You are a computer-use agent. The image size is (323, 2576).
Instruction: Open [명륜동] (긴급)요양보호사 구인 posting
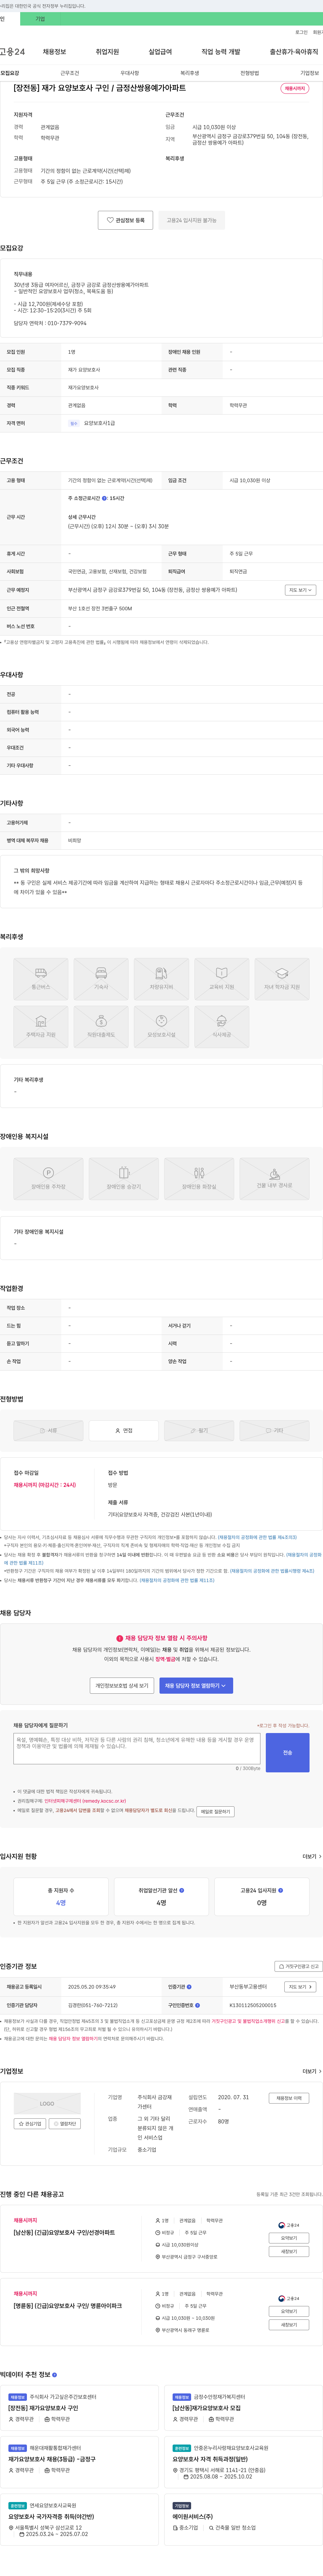[68, 2306]
